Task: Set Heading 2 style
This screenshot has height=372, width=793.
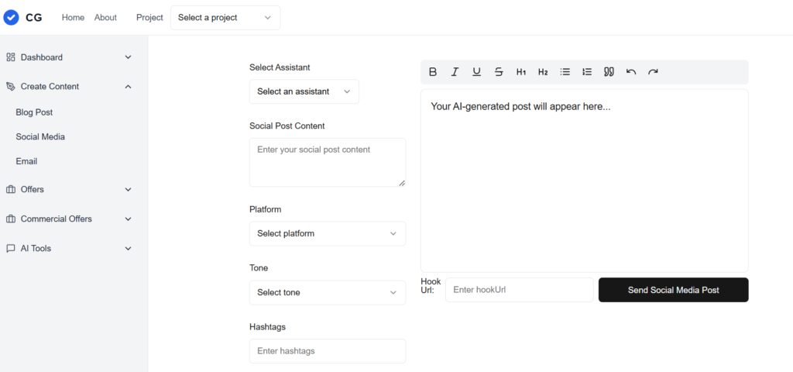Action: (543, 72)
